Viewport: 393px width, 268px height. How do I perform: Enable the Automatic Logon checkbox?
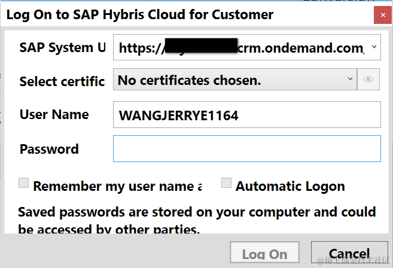coord(226,183)
